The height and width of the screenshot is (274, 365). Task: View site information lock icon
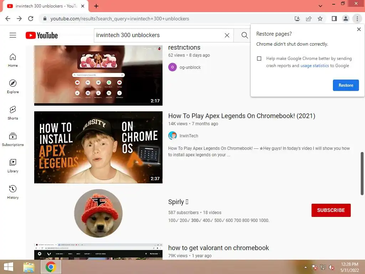[45, 19]
